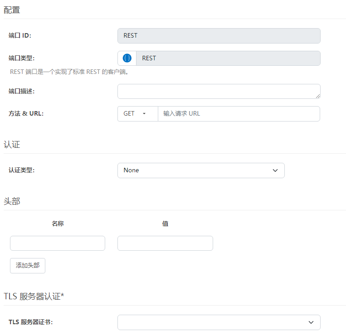This screenshot has width=346, height=336.
Task: Click the 方法 & URL label
Action: tap(26, 113)
